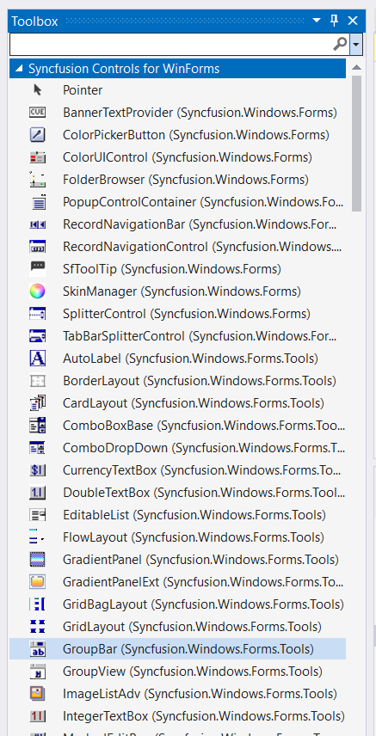This screenshot has height=736, width=376.
Task: Open the Toolbox search options dropdown
Action: [356, 45]
